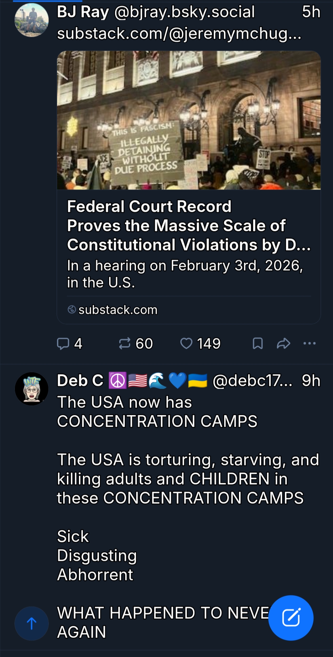The width and height of the screenshot is (333, 657).
Task: Tap the 5h timestamp on BJ Ray's post
Action: (x=311, y=12)
